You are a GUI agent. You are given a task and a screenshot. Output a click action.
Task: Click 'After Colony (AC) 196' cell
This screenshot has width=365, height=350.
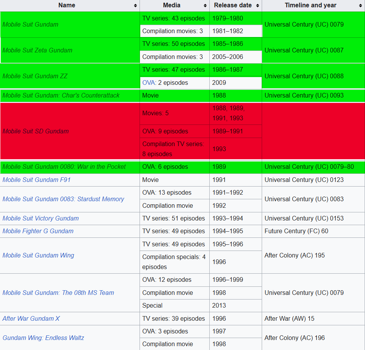pyautogui.click(x=313, y=338)
